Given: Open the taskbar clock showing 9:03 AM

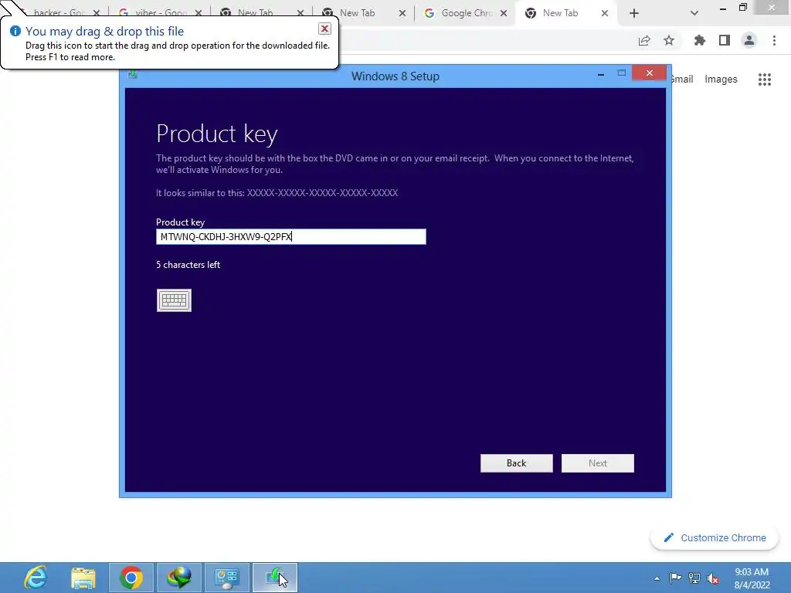Looking at the screenshot, I should coord(752,578).
